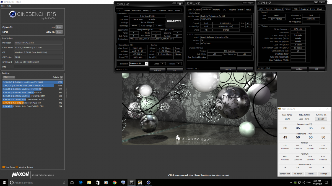Click Validate in the Processor CPU-Z window

click(x=157, y=70)
